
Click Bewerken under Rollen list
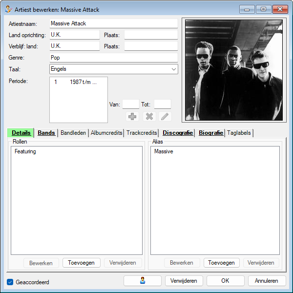pos(41,263)
